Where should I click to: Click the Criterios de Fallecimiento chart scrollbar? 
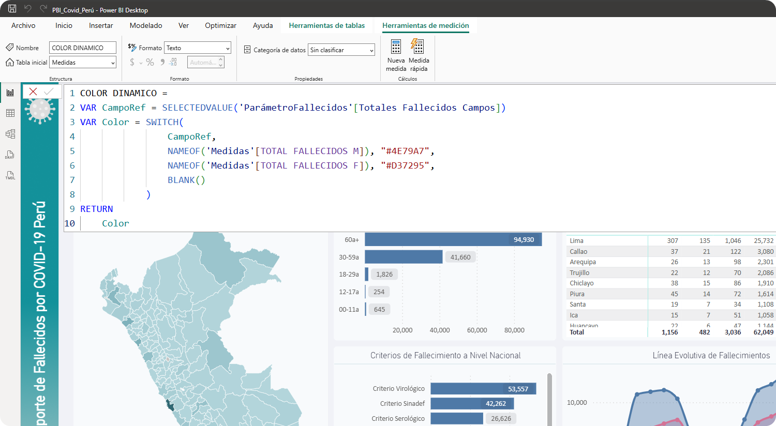[549, 398]
